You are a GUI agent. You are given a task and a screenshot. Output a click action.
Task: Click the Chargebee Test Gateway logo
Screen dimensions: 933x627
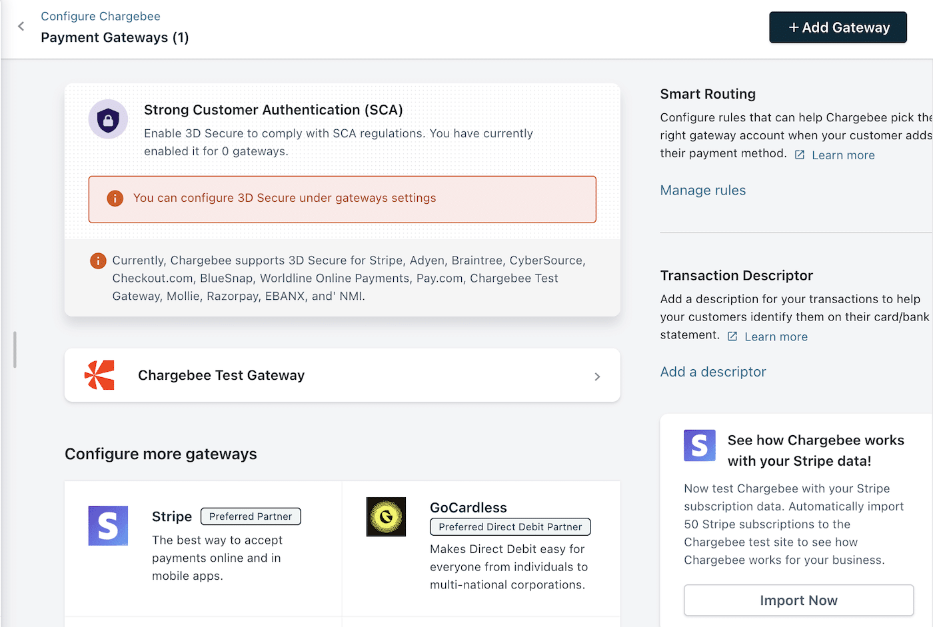coord(99,375)
